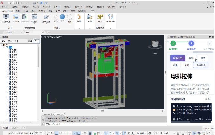Image resolution: width=215 pixels, height=135 pixels.
Task: Toggle the grid display in status bar
Action: [37, 133]
